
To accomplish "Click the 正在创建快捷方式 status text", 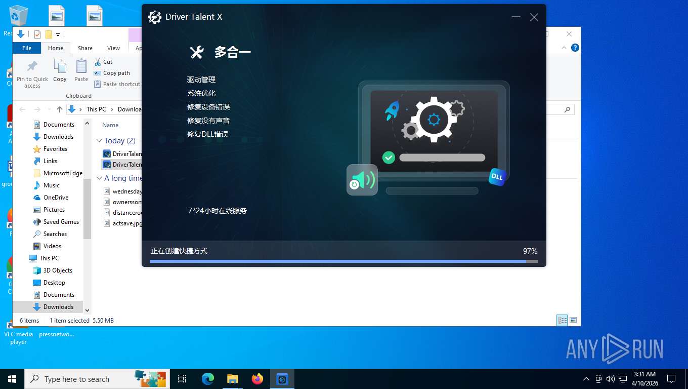I will (179, 251).
